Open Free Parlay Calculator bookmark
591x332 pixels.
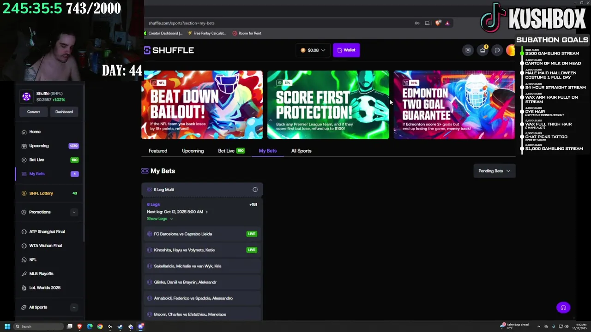pyautogui.click(x=207, y=33)
